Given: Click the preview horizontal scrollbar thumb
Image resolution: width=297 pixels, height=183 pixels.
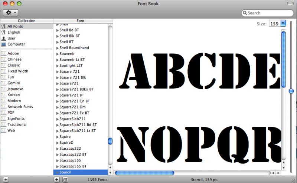Looking at the screenshot, I should tap(144, 173).
